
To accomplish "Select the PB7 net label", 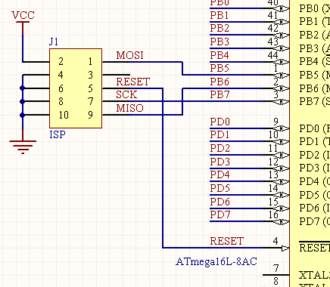I will pos(219,95).
